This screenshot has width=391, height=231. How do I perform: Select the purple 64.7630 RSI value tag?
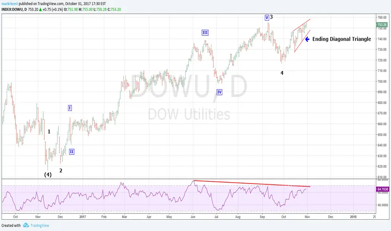pyautogui.click(x=383, y=189)
